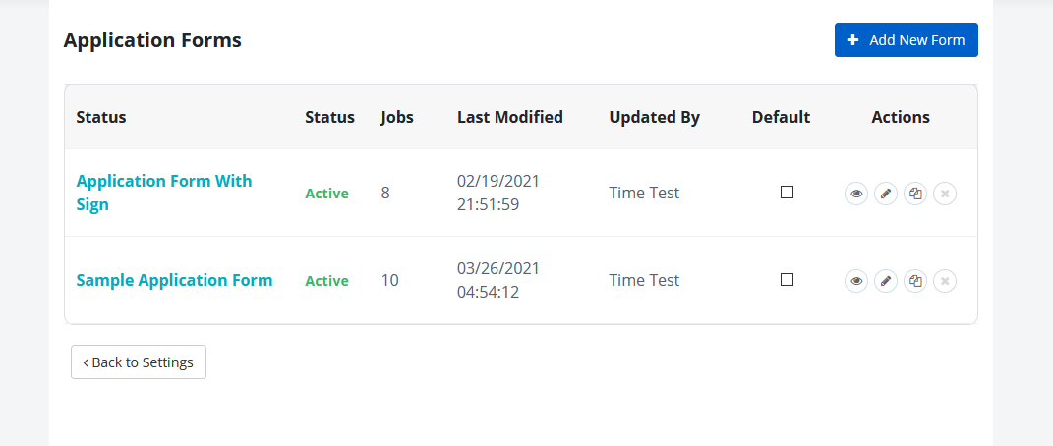1053x446 pixels.
Task: Go back to Settings
Action: point(139,362)
